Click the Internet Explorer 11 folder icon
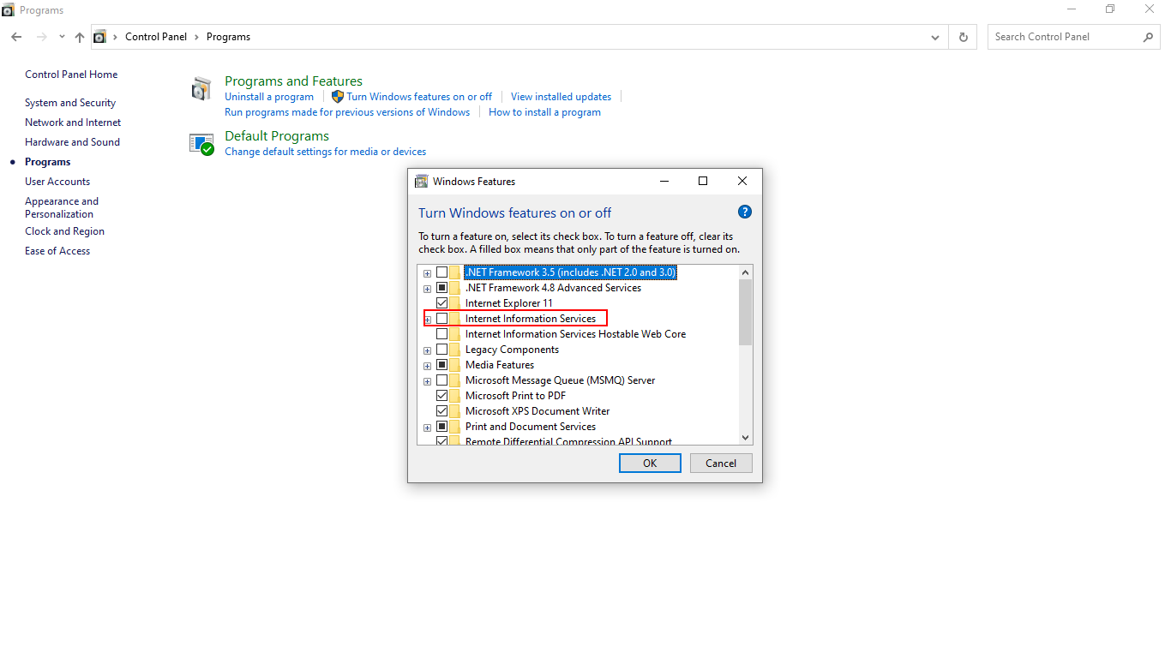1171x658 pixels. tap(455, 303)
